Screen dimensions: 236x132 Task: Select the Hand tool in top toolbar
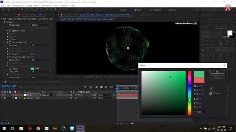click(x=8, y=10)
